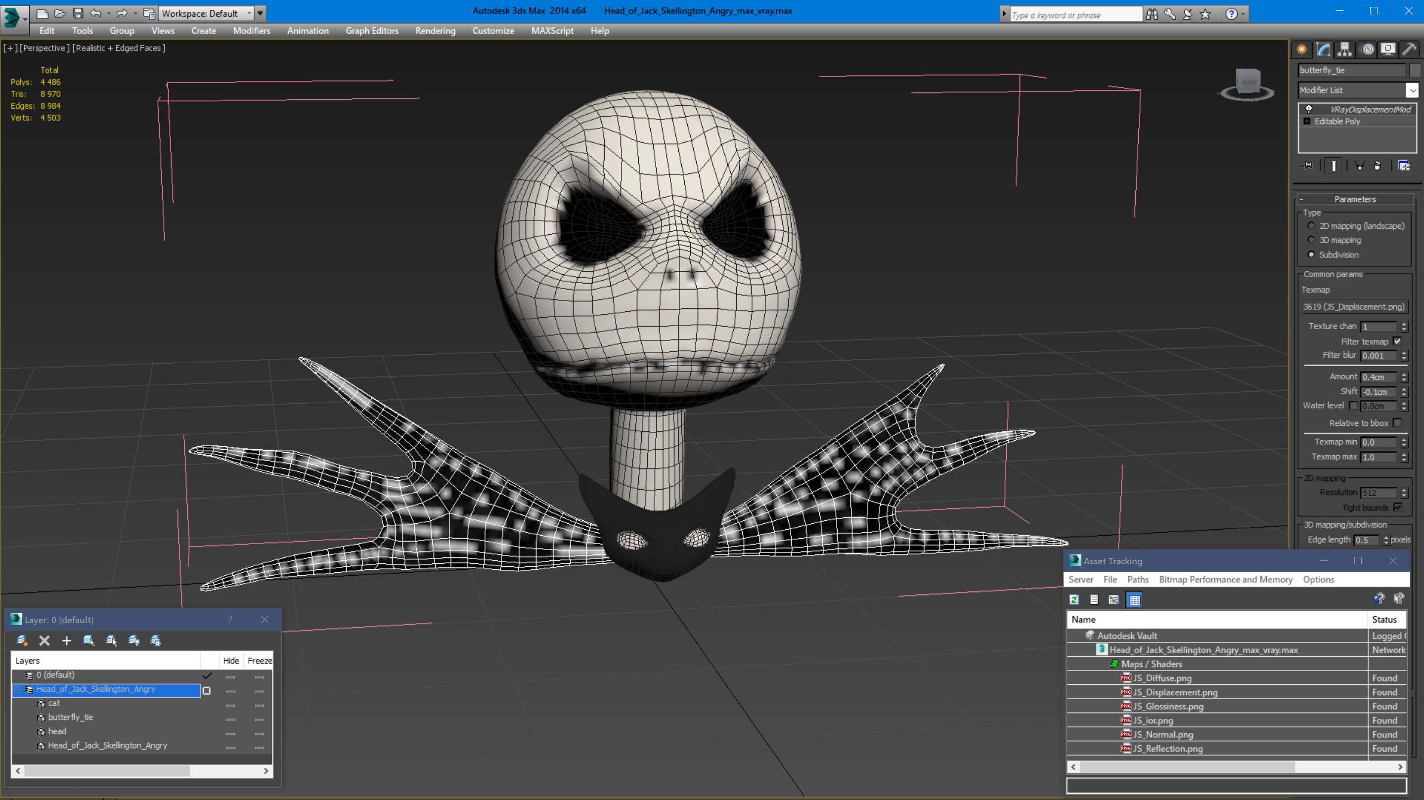Click the Pin Stack icon

tap(1307, 166)
